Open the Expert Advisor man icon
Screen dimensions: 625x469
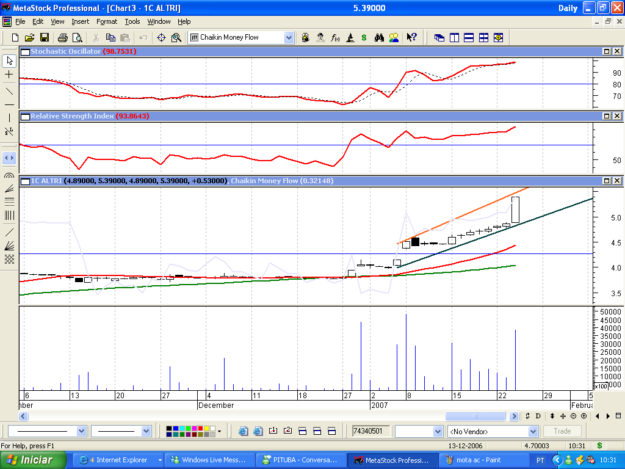[x=320, y=37]
